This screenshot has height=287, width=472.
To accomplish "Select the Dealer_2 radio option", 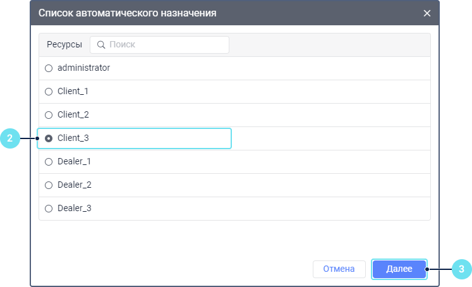I will [x=49, y=185].
